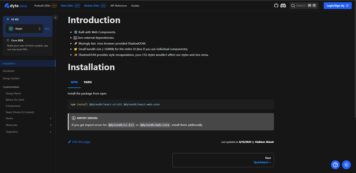
Task: Click the pencil icon beside Edit this page
Action: [x=70, y=142]
